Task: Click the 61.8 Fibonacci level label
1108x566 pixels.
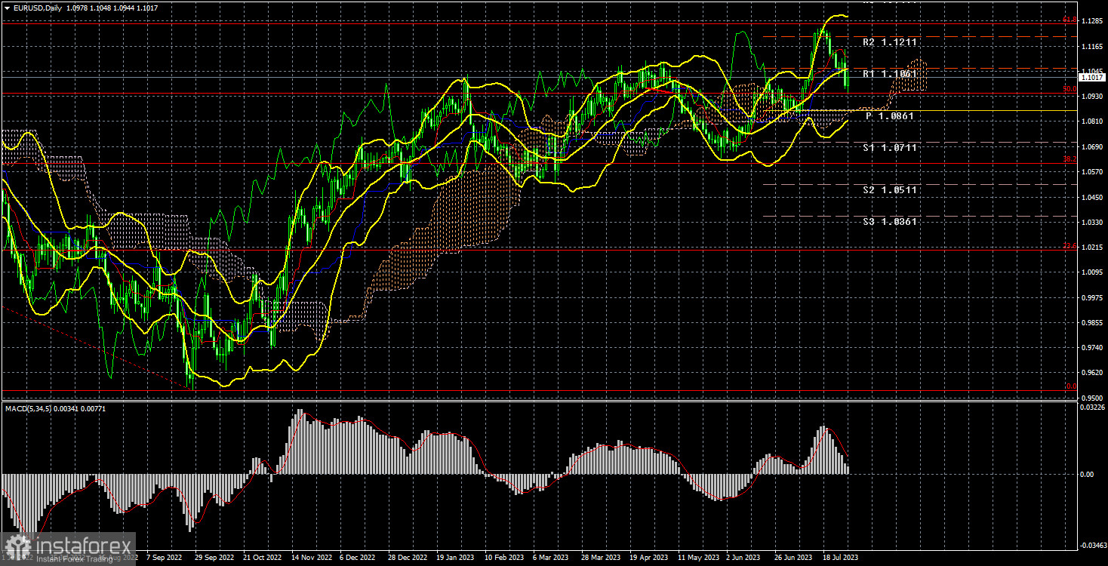Action: [x=1070, y=20]
